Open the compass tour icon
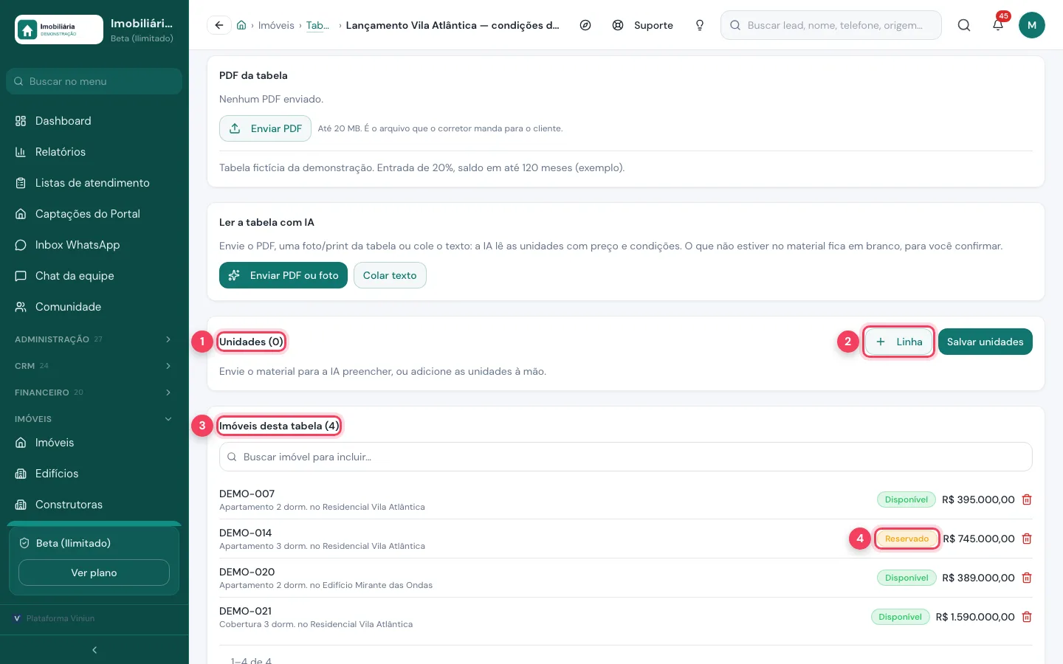Viewport: 1063px width, 664px height. 585,25
